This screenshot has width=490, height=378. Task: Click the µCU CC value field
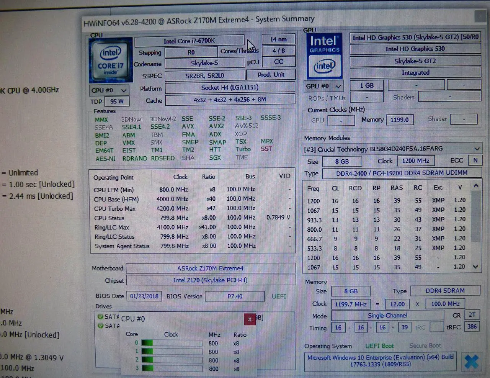coord(278,62)
